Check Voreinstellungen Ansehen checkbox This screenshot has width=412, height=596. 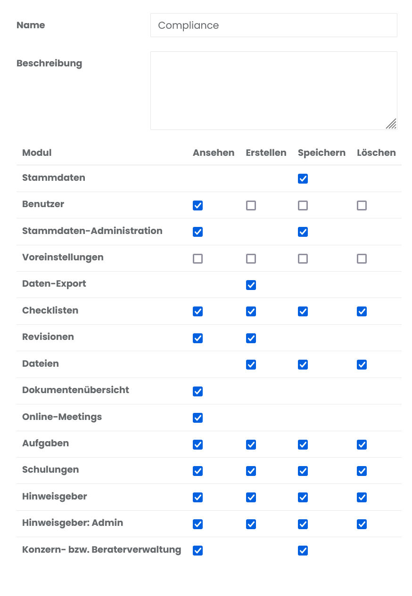pyautogui.click(x=198, y=258)
